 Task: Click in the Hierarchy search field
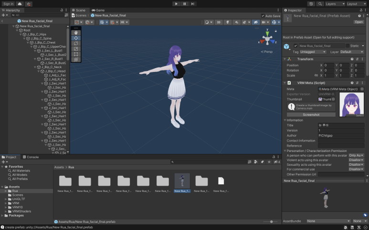click(39, 15)
